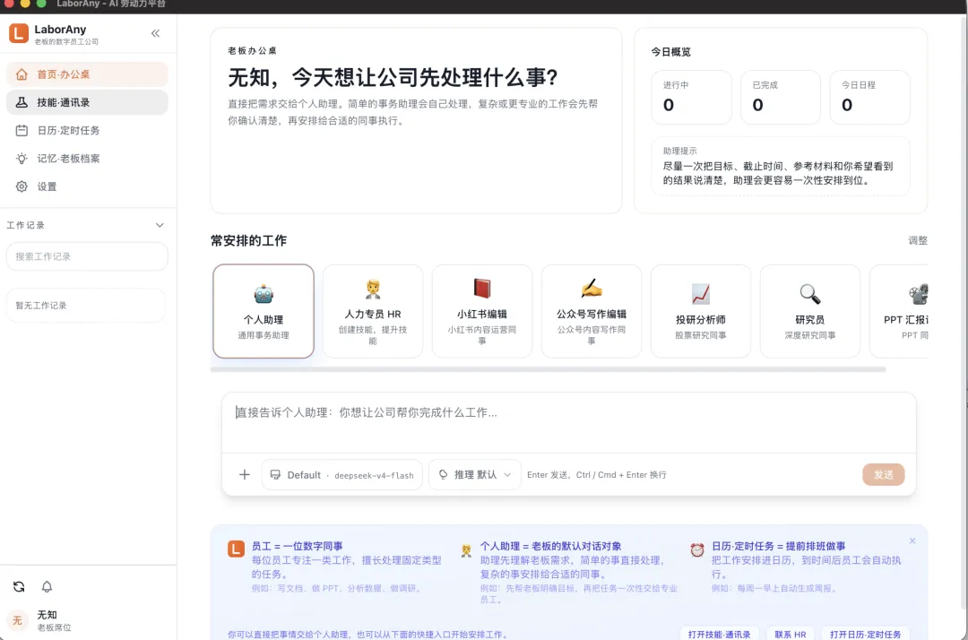
Task: Click the assistant icon beside 个人助理 = 老板的默认对话对象
Action: click(466, 550)
